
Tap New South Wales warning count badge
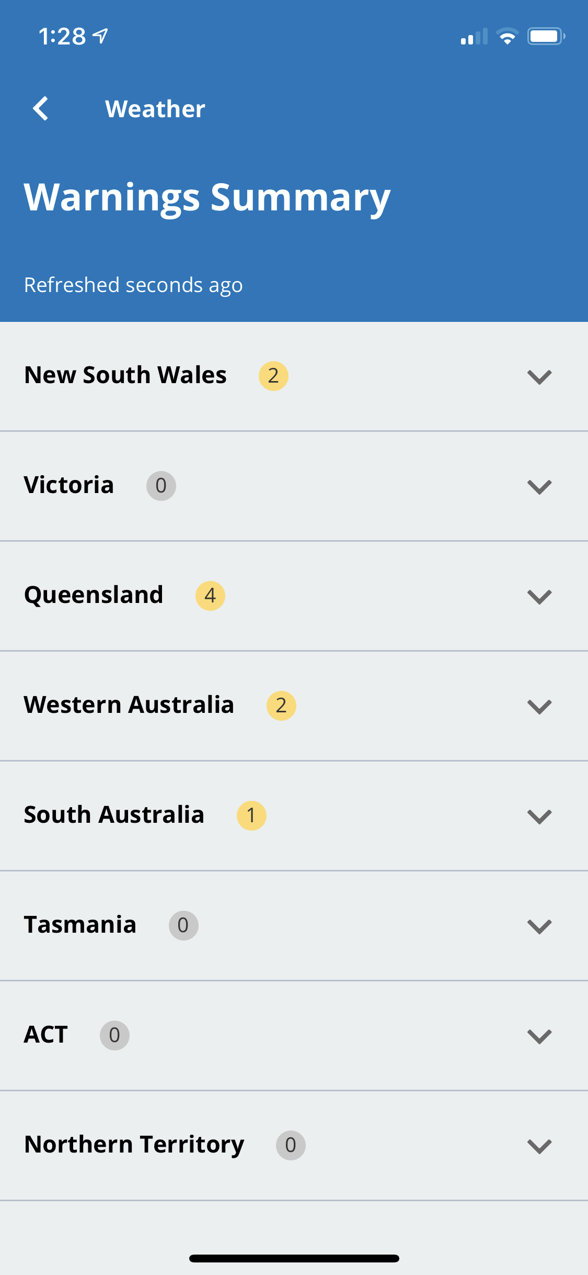(273, 376)
